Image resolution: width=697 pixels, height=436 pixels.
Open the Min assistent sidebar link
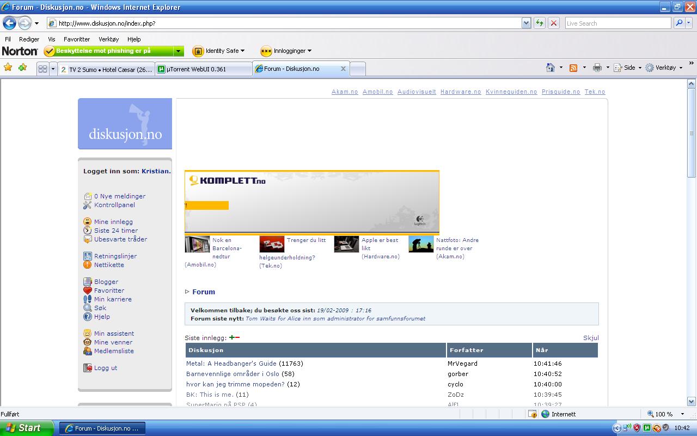pos(114,334)
